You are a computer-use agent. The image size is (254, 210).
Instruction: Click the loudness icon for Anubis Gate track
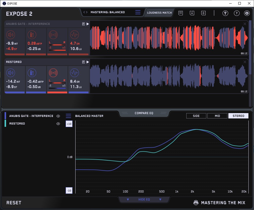[x=11, y=35]
